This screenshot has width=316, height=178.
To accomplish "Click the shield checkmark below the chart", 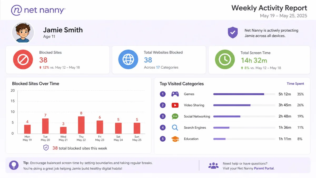I will click(46, 148).
